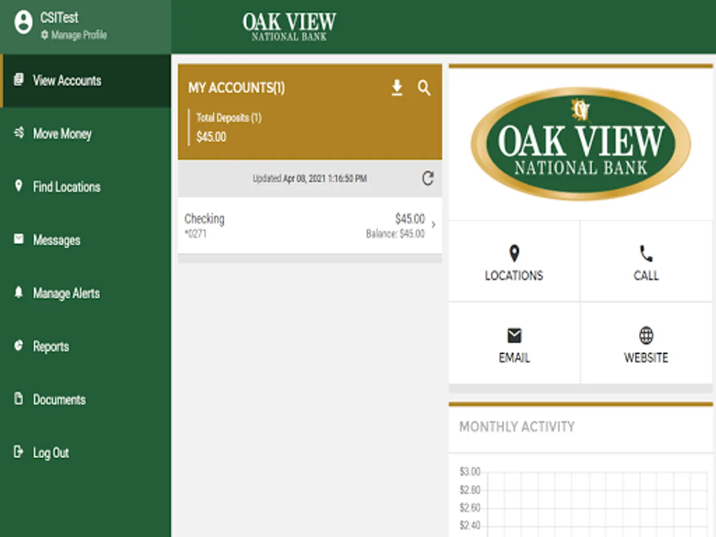
Task: Open the Checking *0271 account row
Action: click(x=310, y=226)
